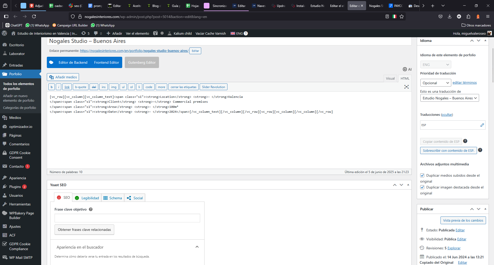Toggle distraction-free fullscreen editor icon
This screenshot has width=494, height=265.
[407, 87]
